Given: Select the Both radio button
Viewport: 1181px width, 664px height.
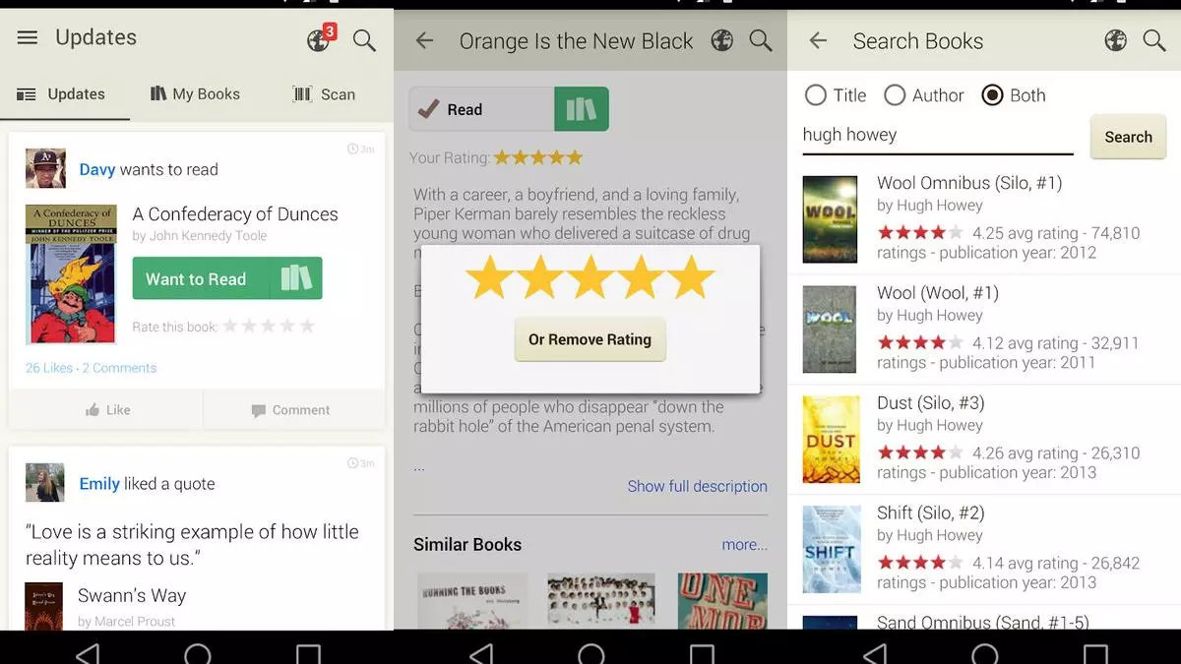Looking at the screenshot, I should (992, 95).
